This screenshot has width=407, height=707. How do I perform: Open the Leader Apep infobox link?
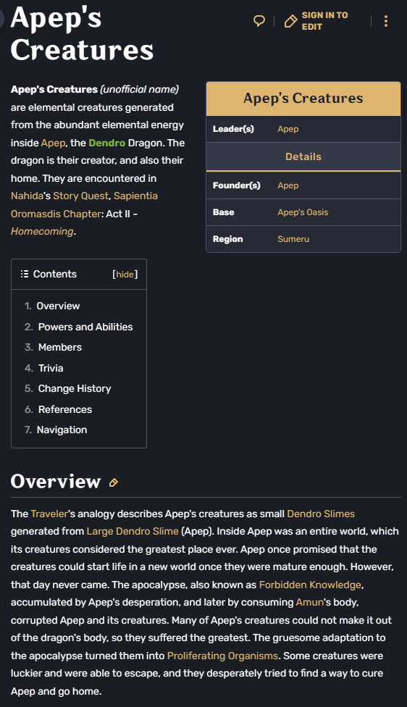[288, 129]
